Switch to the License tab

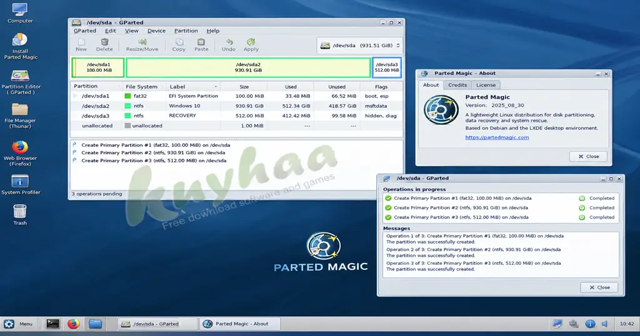486,85
